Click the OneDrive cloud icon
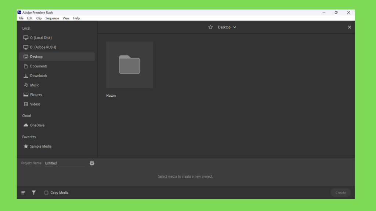Screen dimensions: 376x211 [x=26, y=125]
